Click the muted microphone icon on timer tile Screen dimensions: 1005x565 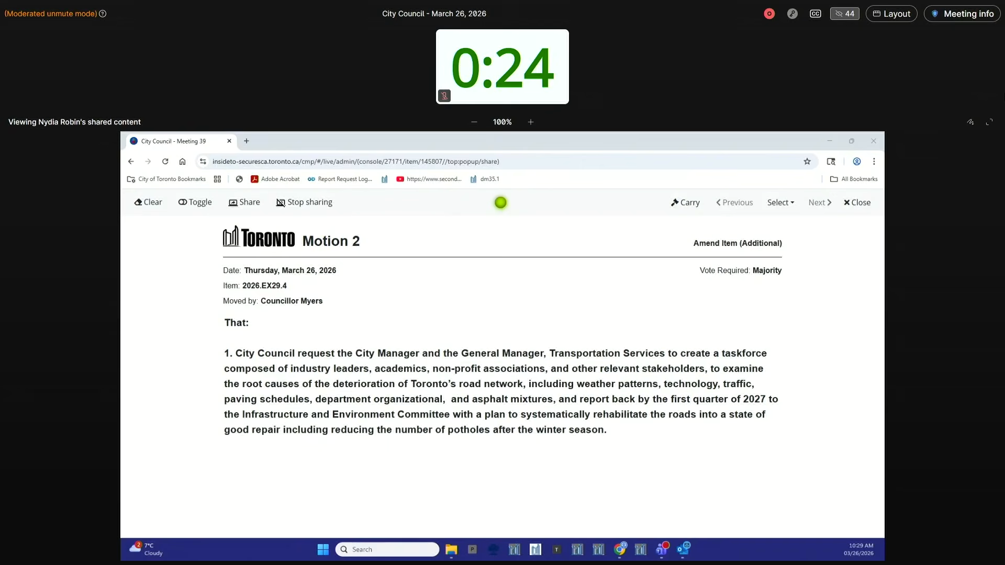pos(444,96)
